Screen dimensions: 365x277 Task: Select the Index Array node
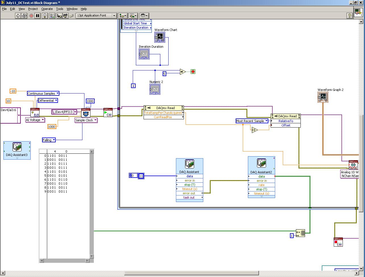pos(300,233)
